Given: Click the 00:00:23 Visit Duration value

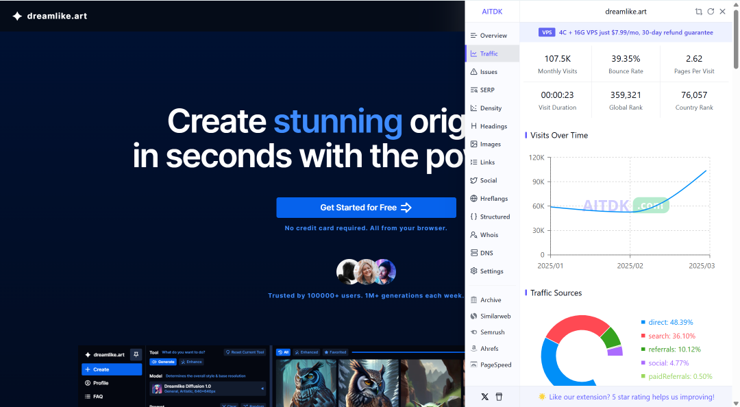Looking at the screenshot, I should pos(557,95).
